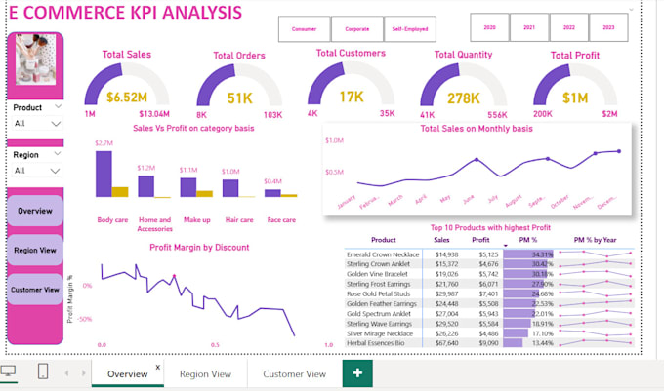Select the Face care sales bar
Screen dimensions: 664x391
pyautogui.click(x=272, y=193)
